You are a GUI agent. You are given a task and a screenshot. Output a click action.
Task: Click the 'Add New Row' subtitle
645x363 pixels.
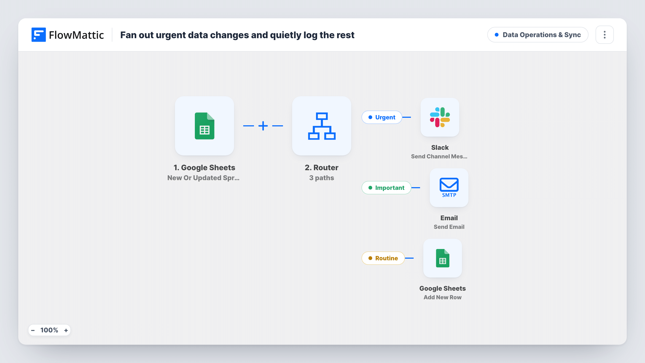point(443,297)
